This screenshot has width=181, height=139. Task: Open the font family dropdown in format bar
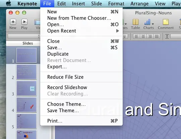click(24, 37)
